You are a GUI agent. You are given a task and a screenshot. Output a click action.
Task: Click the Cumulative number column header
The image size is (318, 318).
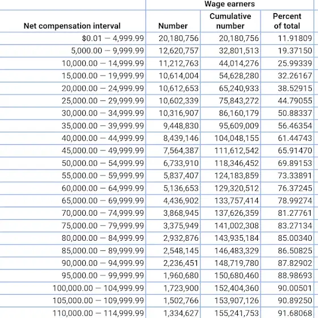pyautogui.click(x=230, y=21)
